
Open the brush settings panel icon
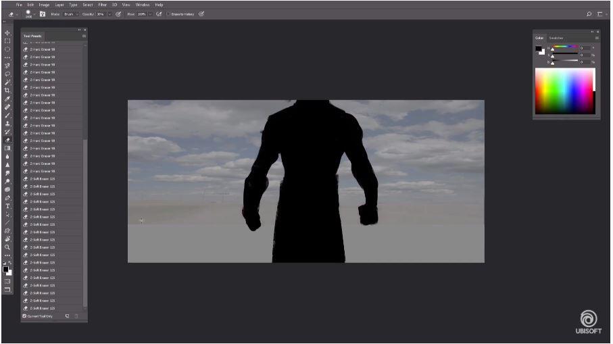click(x=43, y=14)
